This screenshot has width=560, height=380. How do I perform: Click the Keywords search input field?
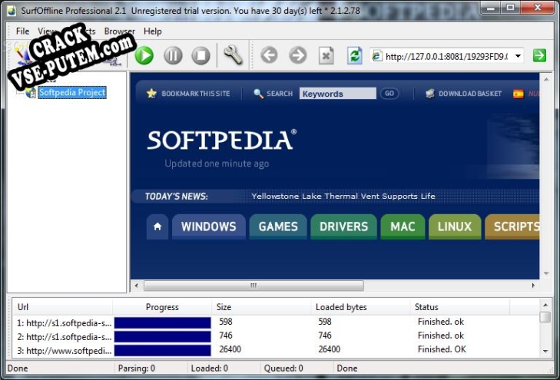point(337,94)
